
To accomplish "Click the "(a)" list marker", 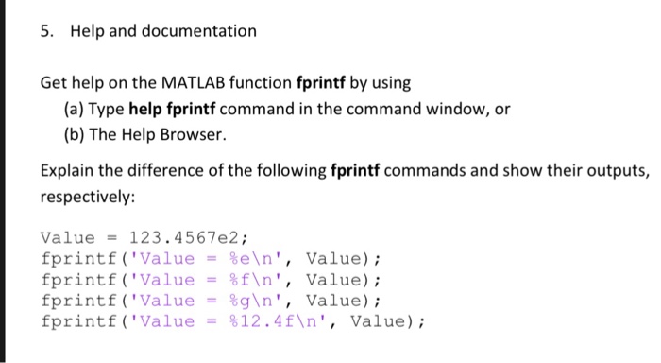I will click(x=74, y=109).
